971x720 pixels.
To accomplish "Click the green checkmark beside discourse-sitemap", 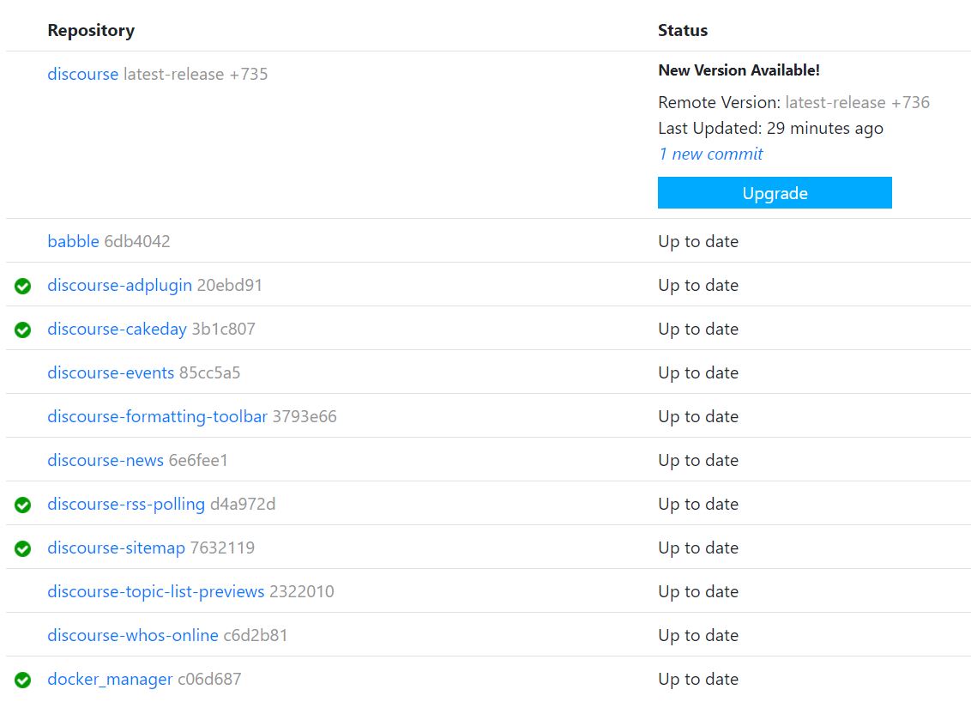I will [23, 548].
